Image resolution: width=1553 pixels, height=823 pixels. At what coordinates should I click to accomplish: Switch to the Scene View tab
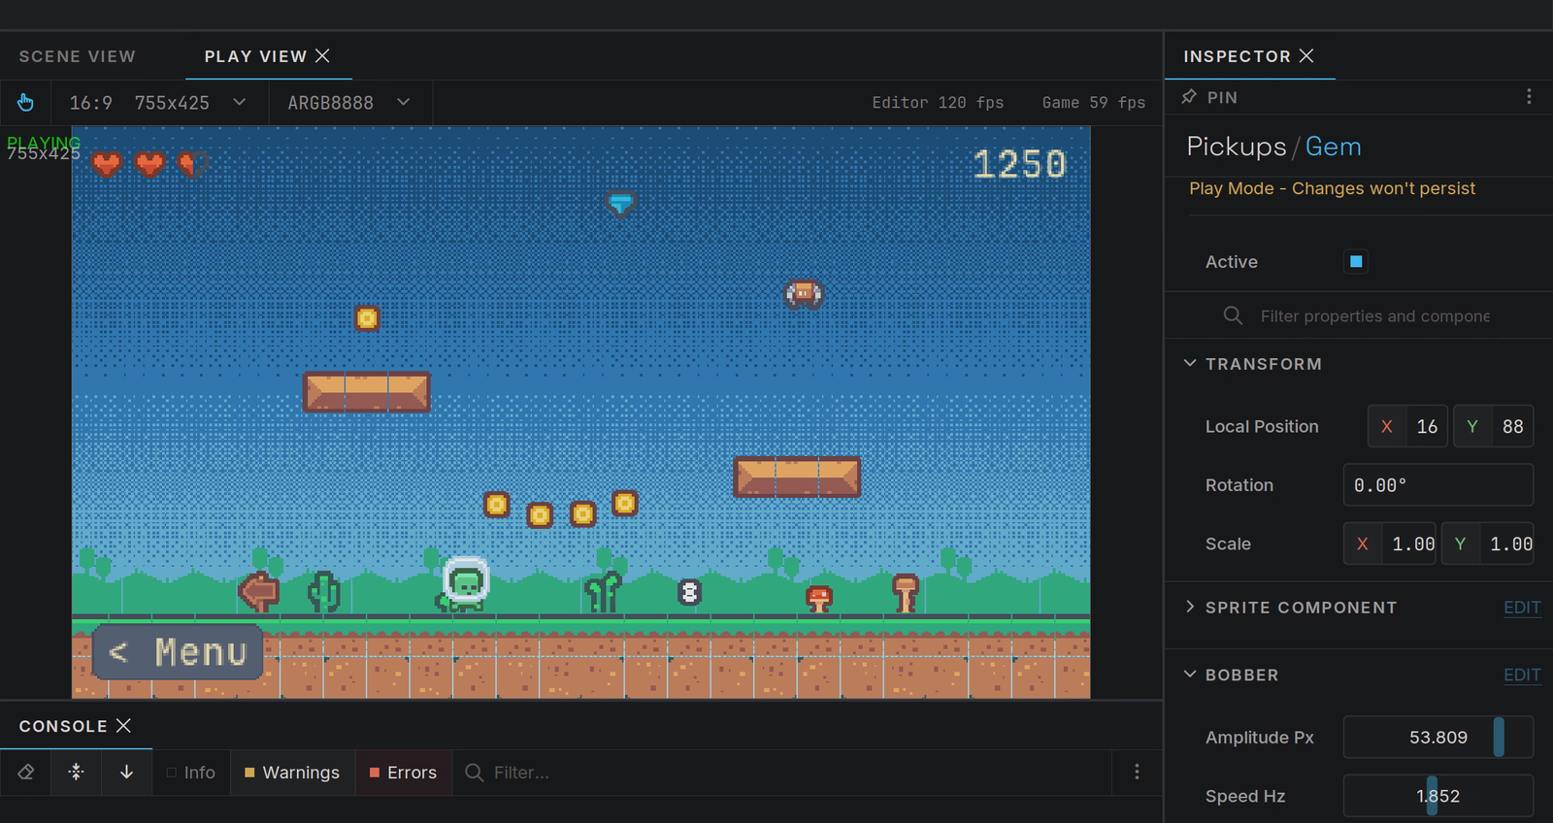tap(78, 56)
